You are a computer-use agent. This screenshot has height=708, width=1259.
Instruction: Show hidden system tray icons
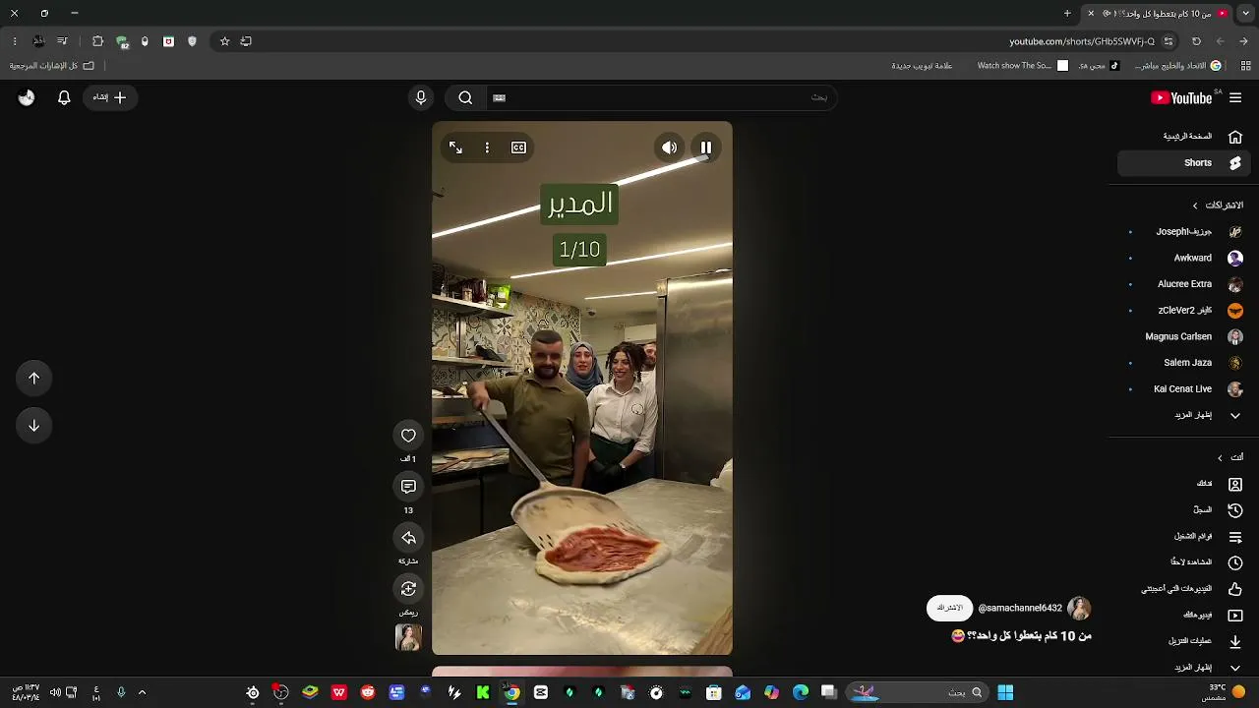[x=142, y=692]
